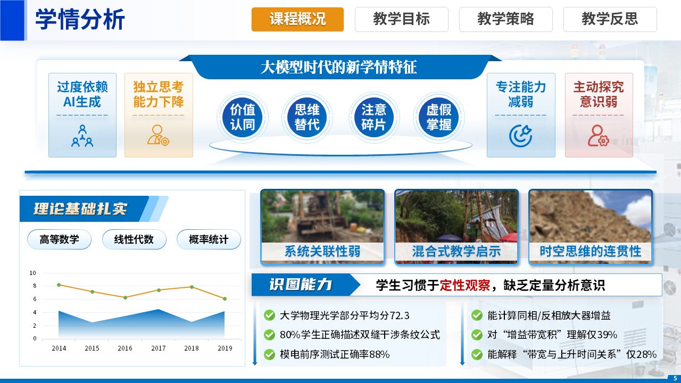
Task: Click the people group icon under 过度依赖AI生成
Action: pyautogui.click(x=82, y=136)
